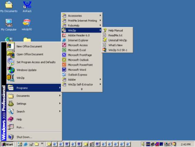
Task: Select highlighted WinZip folder in Programs list
Action: click(82, 30)
